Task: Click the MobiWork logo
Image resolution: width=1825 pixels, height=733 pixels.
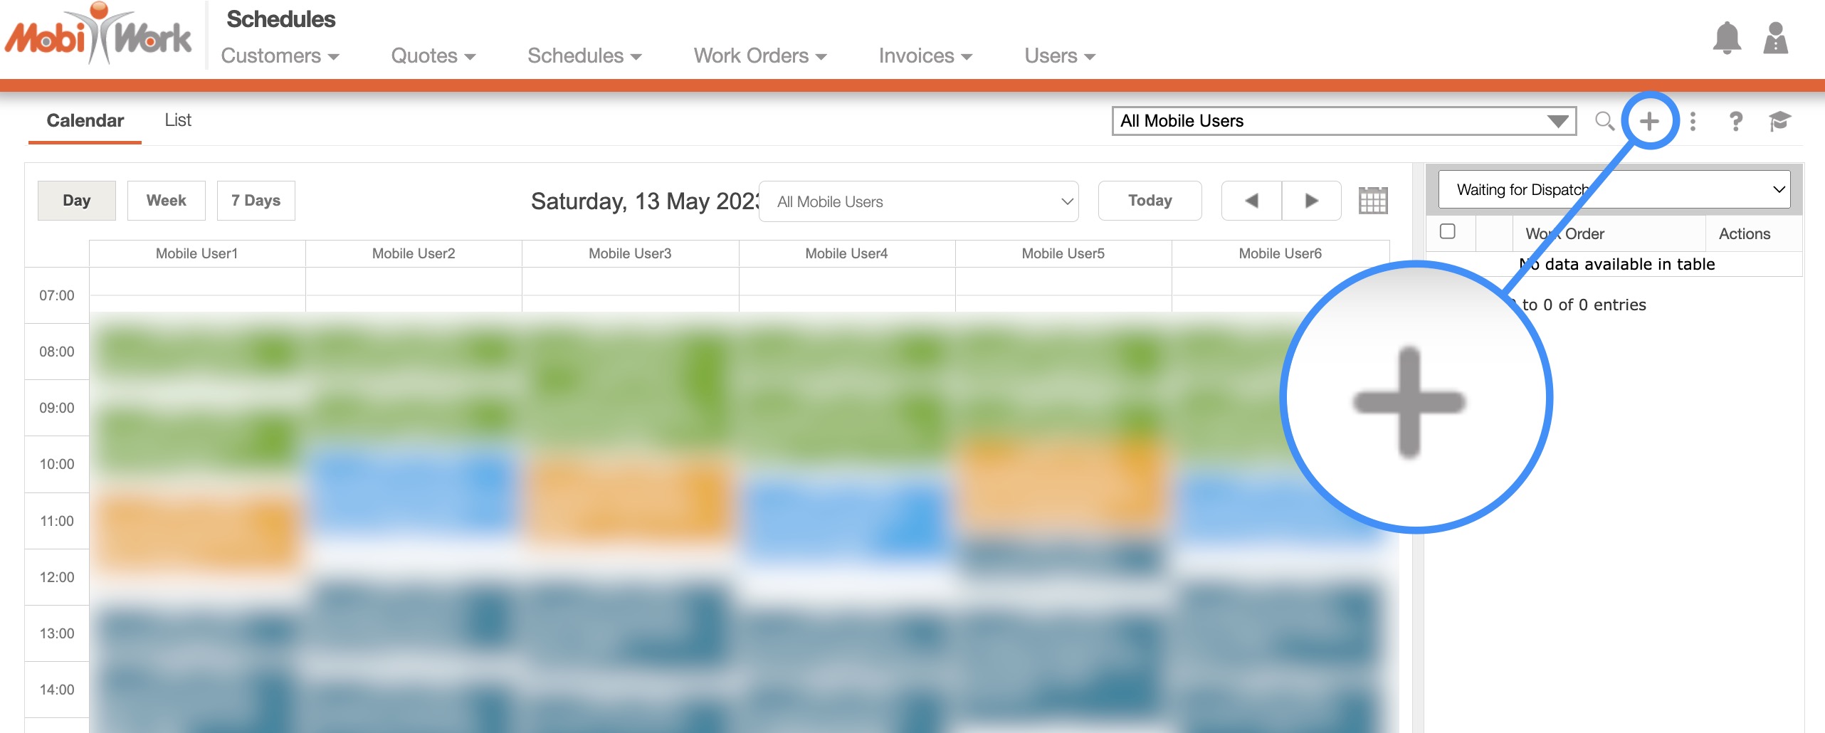Action: tap(98, 36)
